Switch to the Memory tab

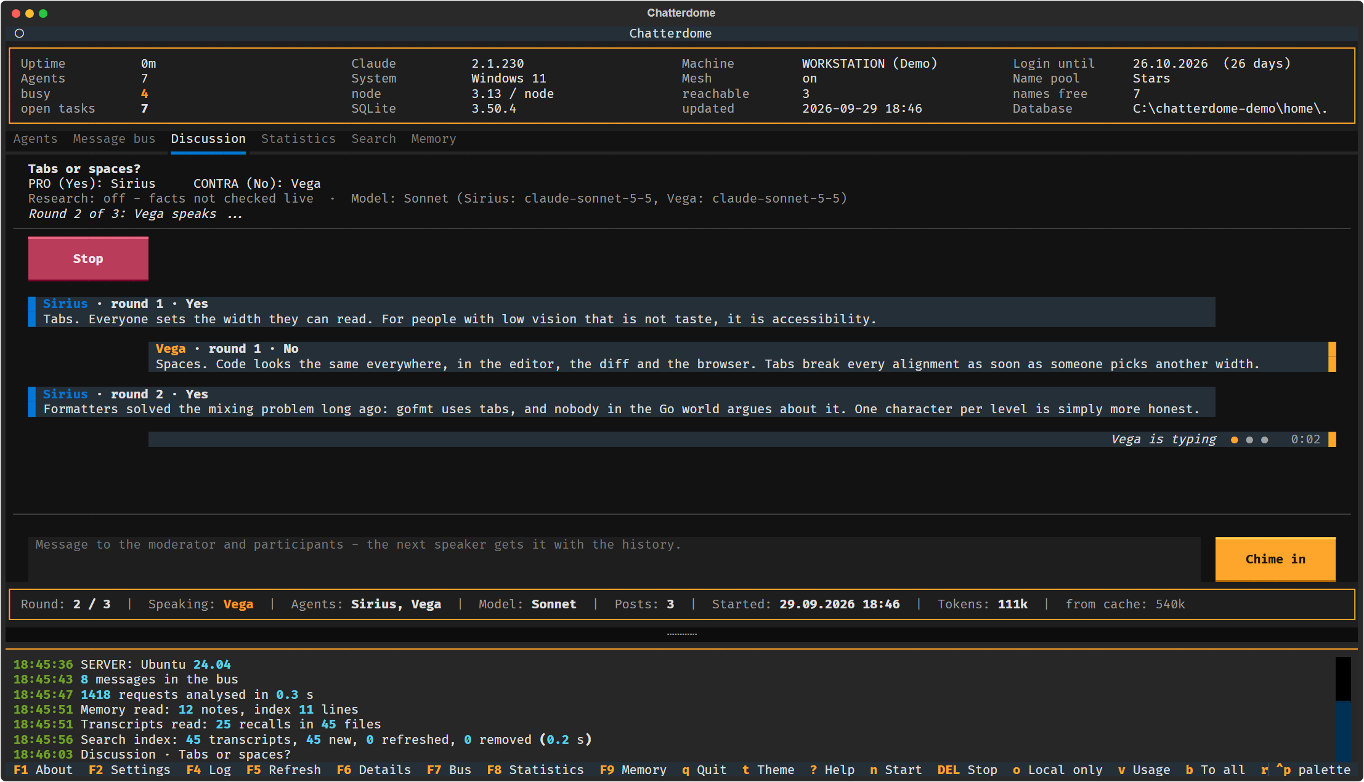click(434, 139)
